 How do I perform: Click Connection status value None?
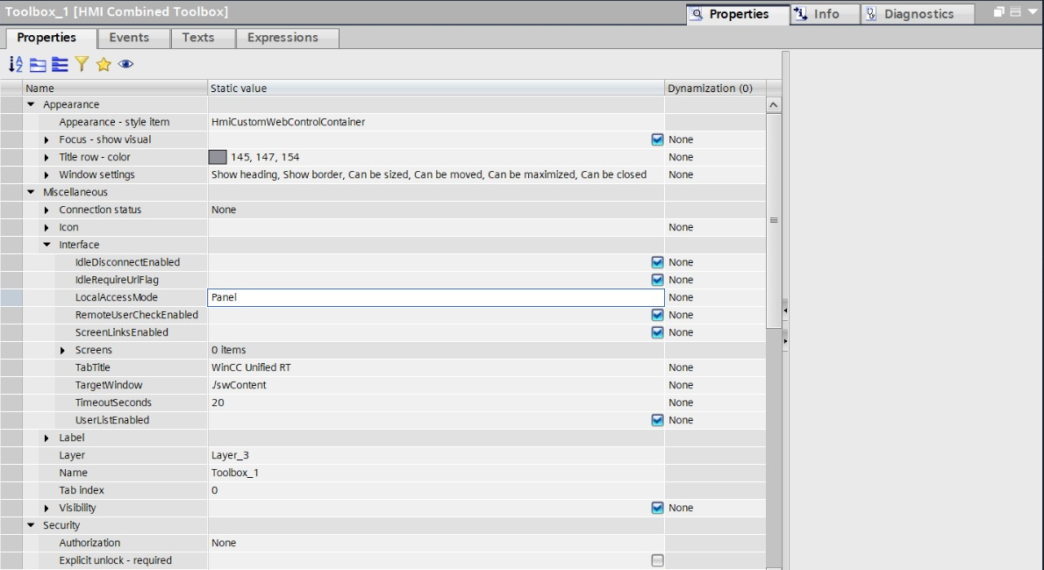[x=224, y=210]
